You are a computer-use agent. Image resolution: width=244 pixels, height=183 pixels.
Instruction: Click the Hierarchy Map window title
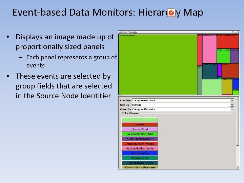click(x=128, y=32)
